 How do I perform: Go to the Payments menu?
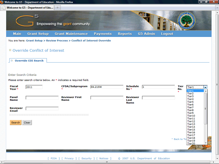(103, 34)
